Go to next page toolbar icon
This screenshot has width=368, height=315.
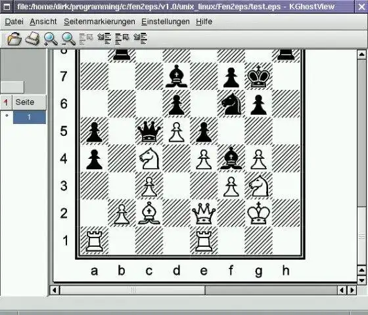[104, 39]
